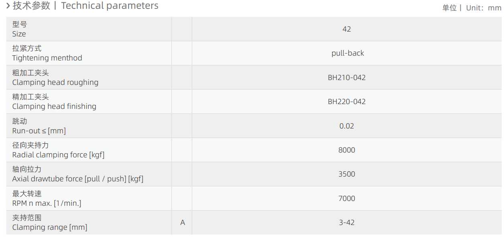Click the radial clamping force value 8000
Viewport: 504px width, 237px height.
coord(347,150)
